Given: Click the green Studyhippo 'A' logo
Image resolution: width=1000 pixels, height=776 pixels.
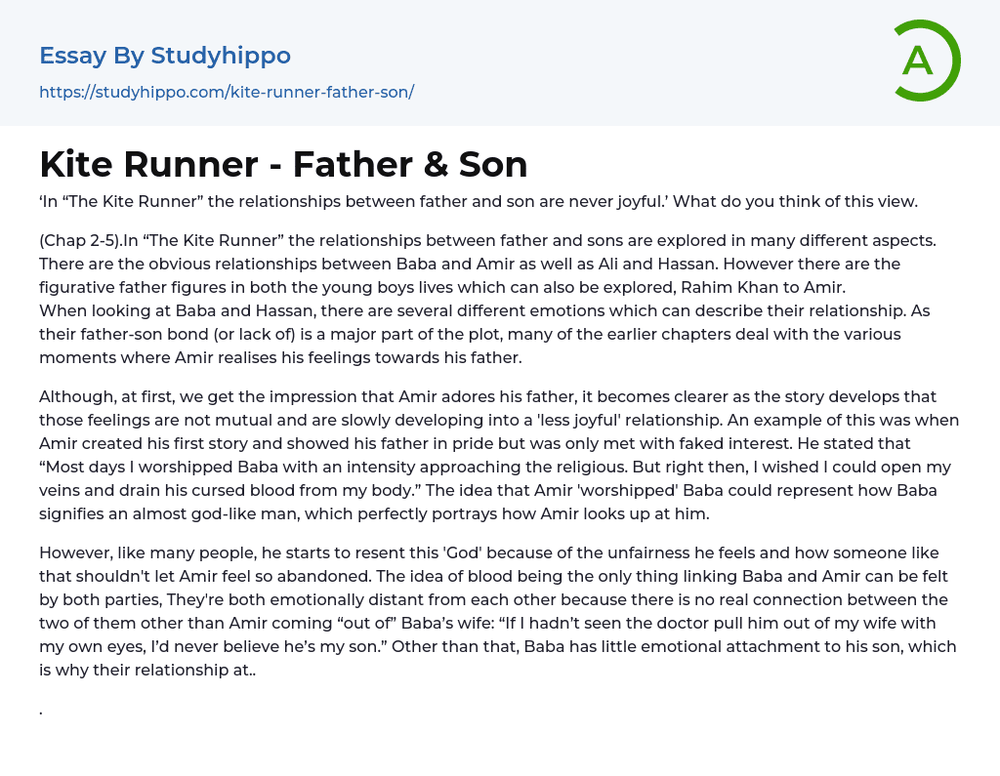Looking at the screenshot, I should point(925,61).
